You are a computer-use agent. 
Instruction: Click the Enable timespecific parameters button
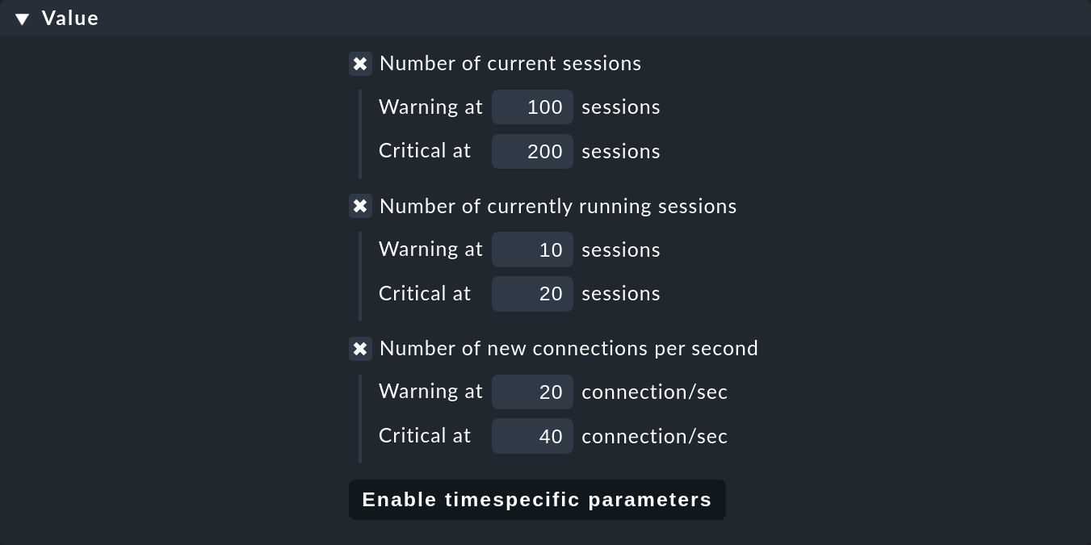click(x=537, y=500)
